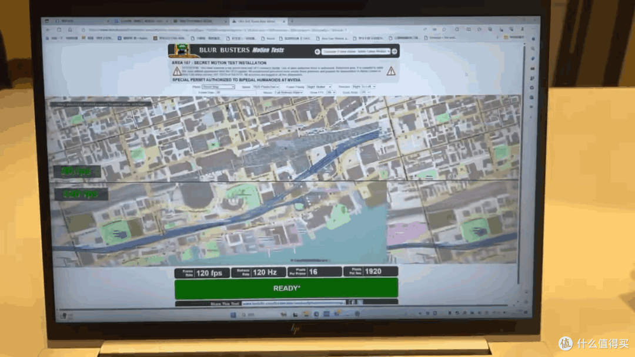Image resolution: width=635 pixels, height=357 pixels.
Task: Click the 120 fps frame rate readout
Action: coord(202,273)
